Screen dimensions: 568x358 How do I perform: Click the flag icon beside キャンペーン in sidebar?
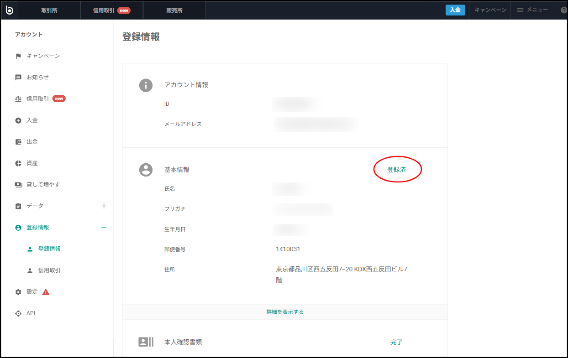pyautogui.click(x=18, y=56)
